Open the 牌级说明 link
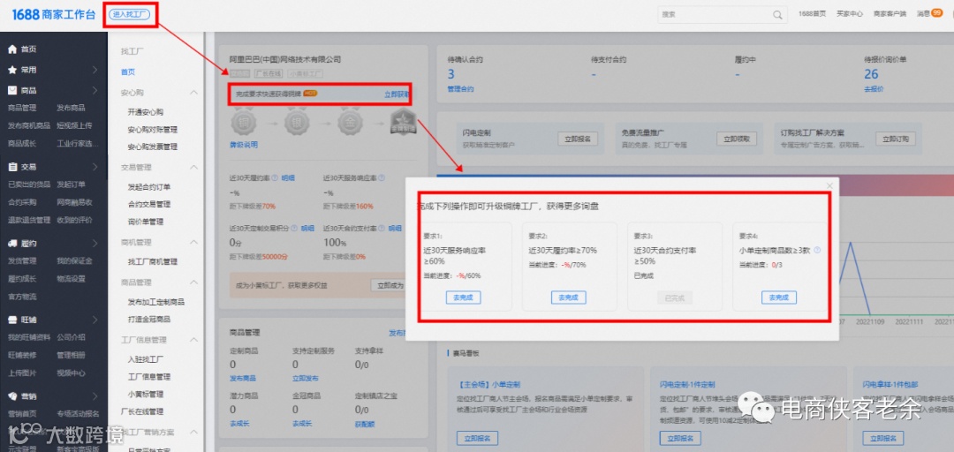The image size is (954, 452). 244,145
